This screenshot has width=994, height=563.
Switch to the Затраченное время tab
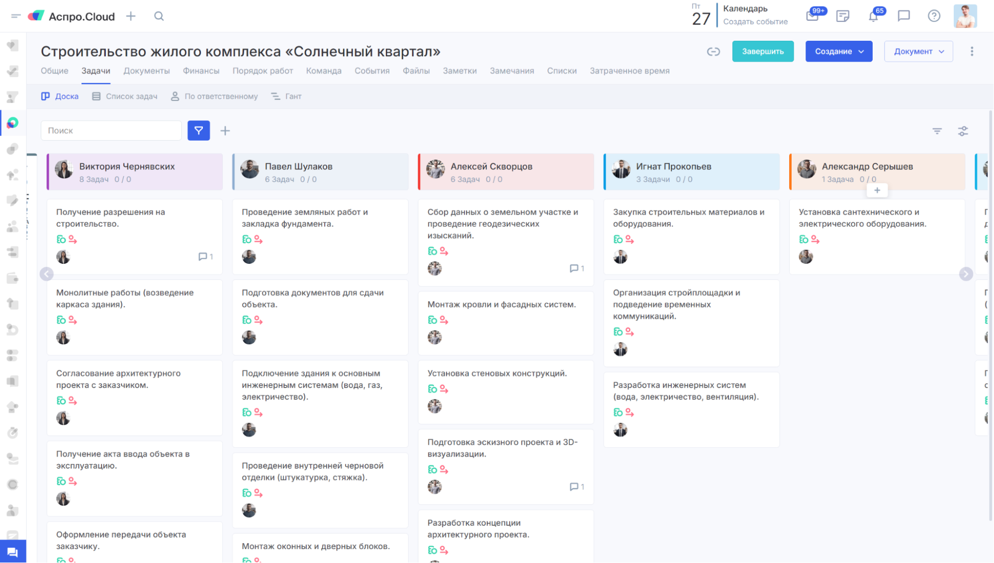coord(630,71)
